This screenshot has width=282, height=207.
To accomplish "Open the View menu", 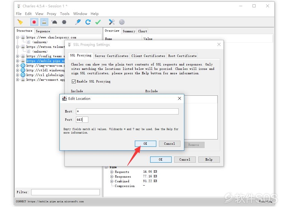I will (39, 14).
